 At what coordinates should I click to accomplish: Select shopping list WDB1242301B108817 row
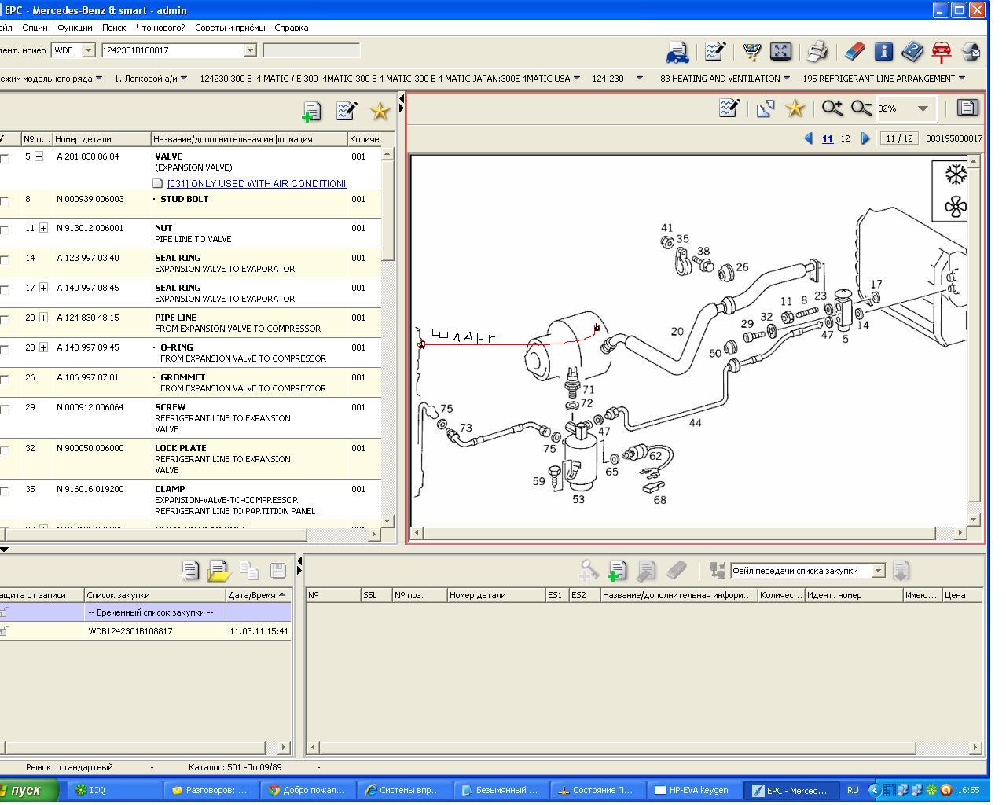coord(145,631)
